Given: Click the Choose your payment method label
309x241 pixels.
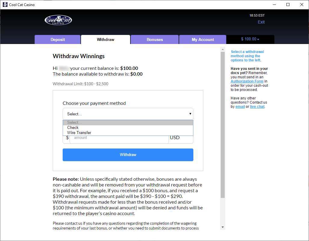Looking at the screenshot, I should 94,103.
